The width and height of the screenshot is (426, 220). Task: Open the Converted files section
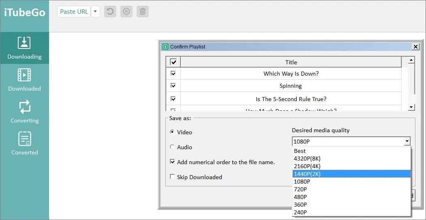tap(24, 144)
